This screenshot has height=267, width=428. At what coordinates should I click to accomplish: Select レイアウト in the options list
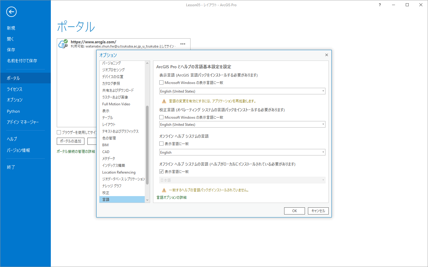(122, 124)
